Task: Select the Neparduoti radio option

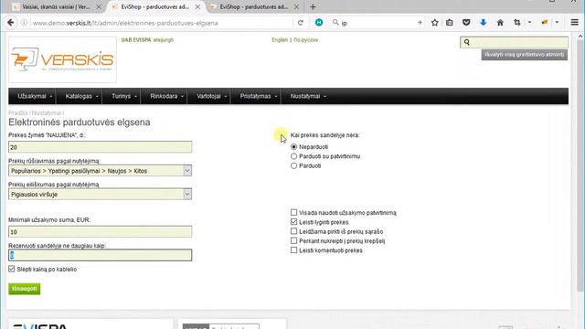Action: point(294,147)
